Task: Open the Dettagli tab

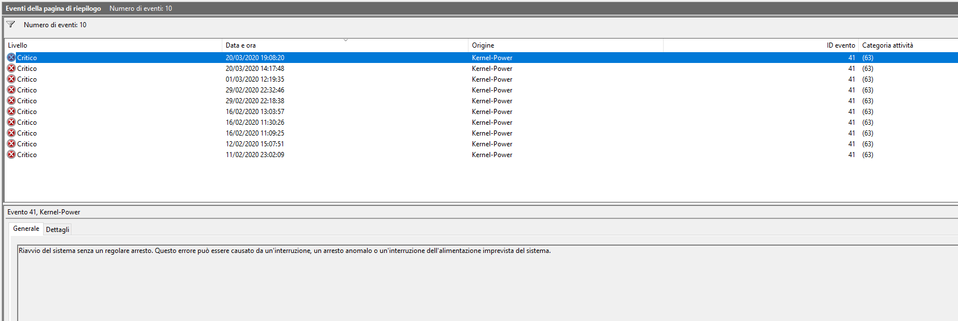Action: tap(57, 229)
